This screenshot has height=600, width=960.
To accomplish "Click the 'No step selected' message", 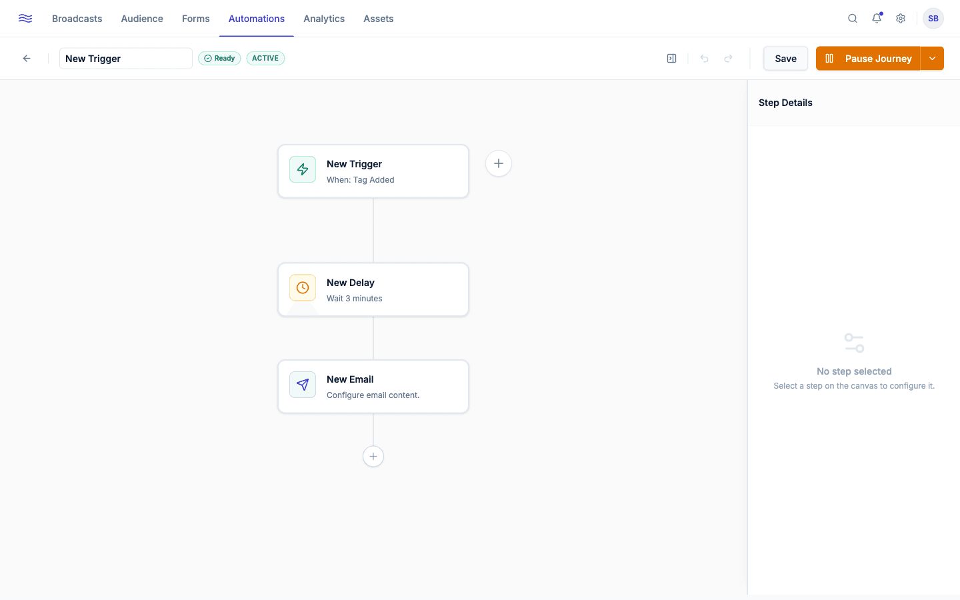I will 854,371.
